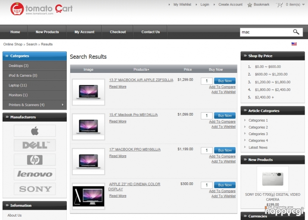308x220 pixels.
Task: Select the US flag language icon
Action: (294, 44)
